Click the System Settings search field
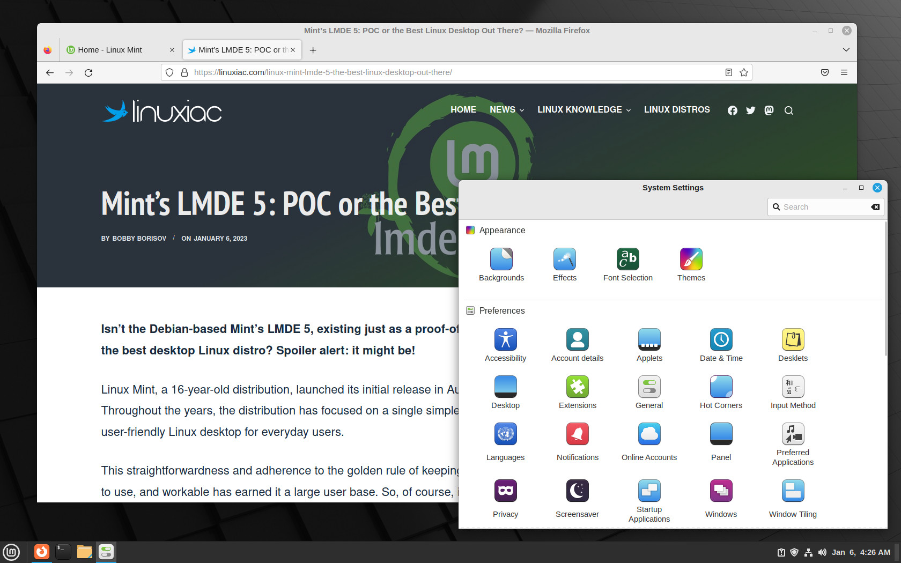This screenshot has height=563, width=901. [x=825, y=207]
